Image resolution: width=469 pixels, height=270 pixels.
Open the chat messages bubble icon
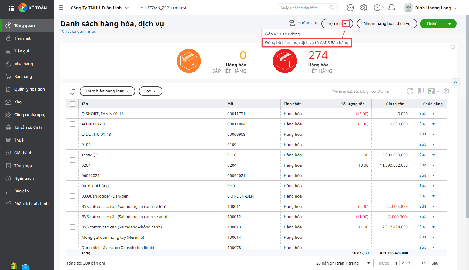[x=350, y=8]
